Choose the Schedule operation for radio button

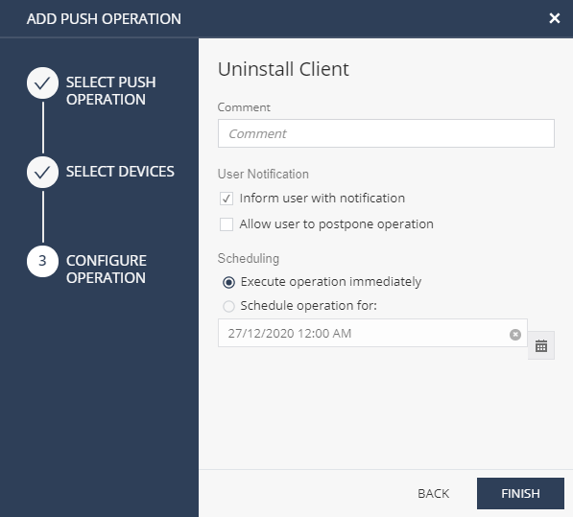228,306
